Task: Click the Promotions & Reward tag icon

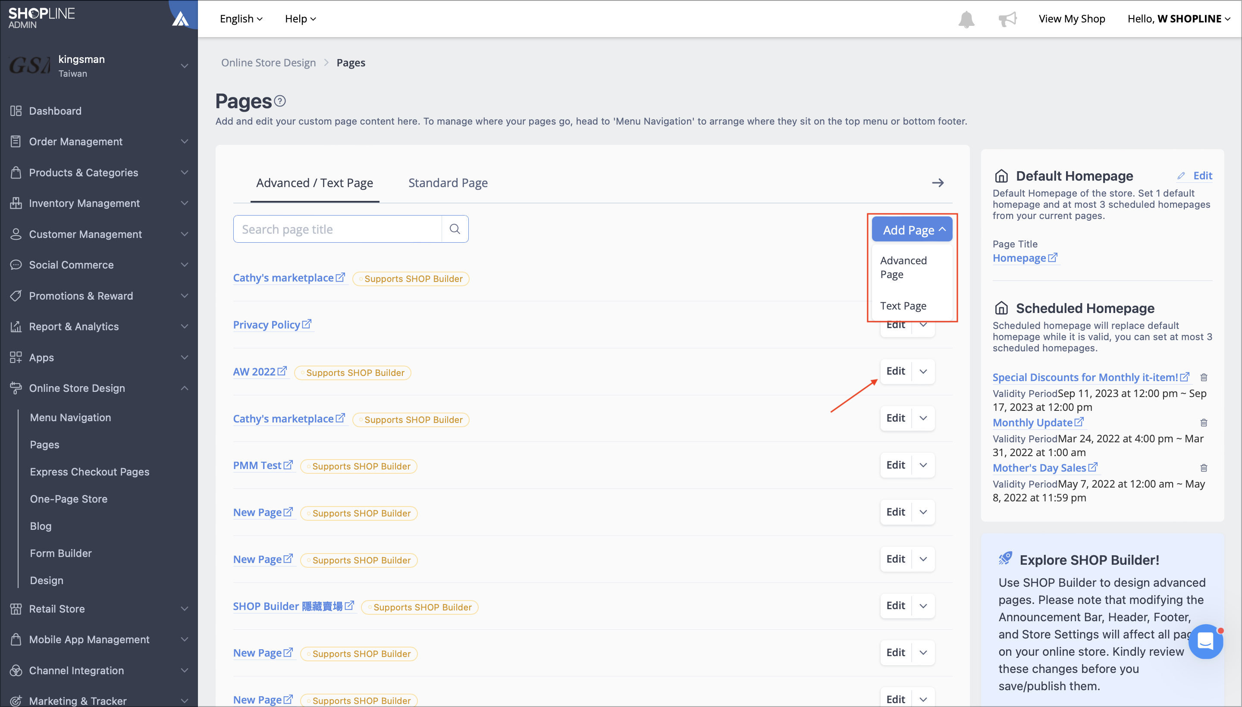Action: coord(16,296)
